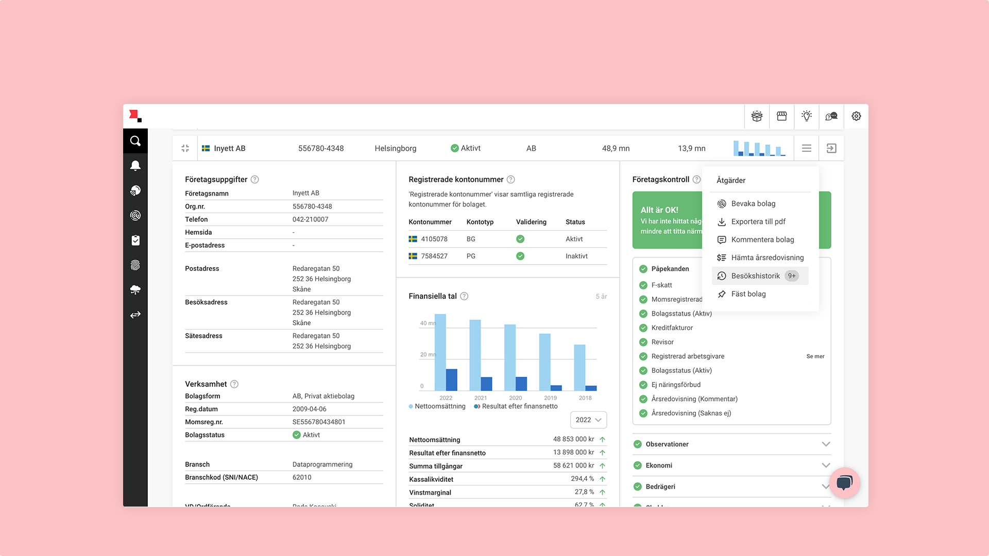Viewport: 989px width, 556px height.
Task: Open the lightbulb tips icon
Action: 807,116
